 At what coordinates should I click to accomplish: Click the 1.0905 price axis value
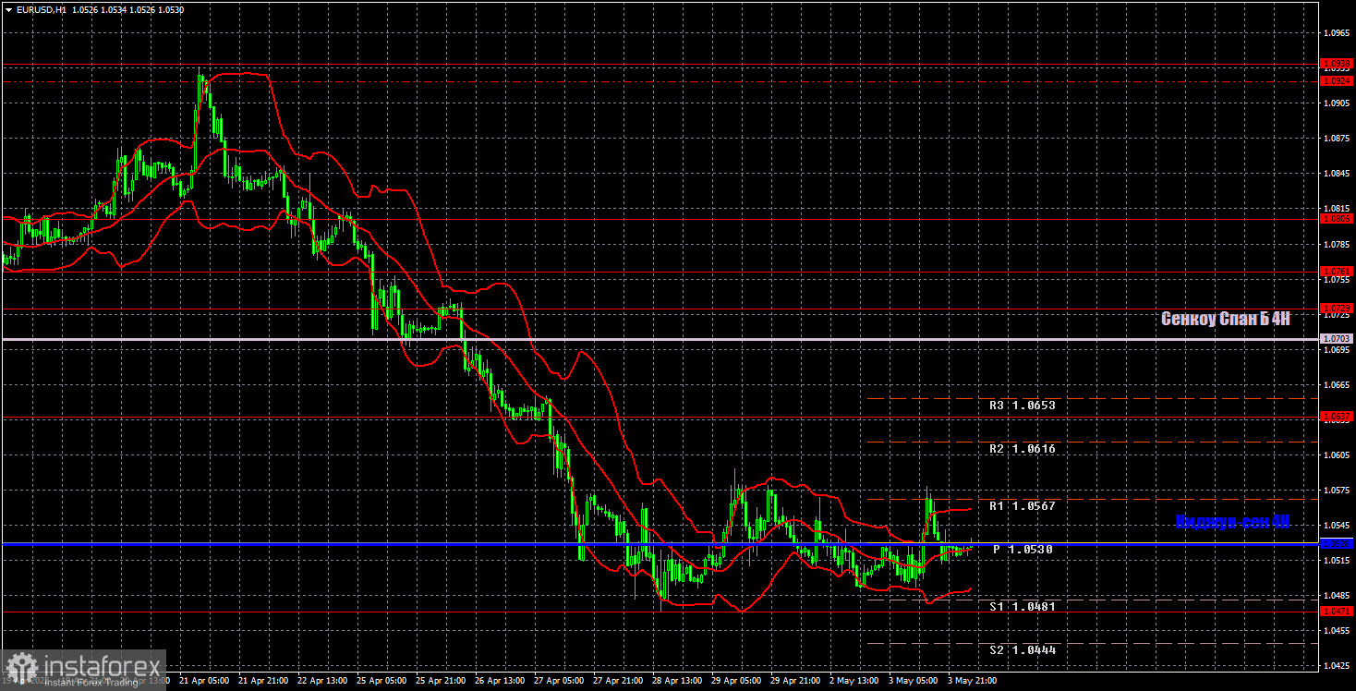click(x=1337, y=103)
